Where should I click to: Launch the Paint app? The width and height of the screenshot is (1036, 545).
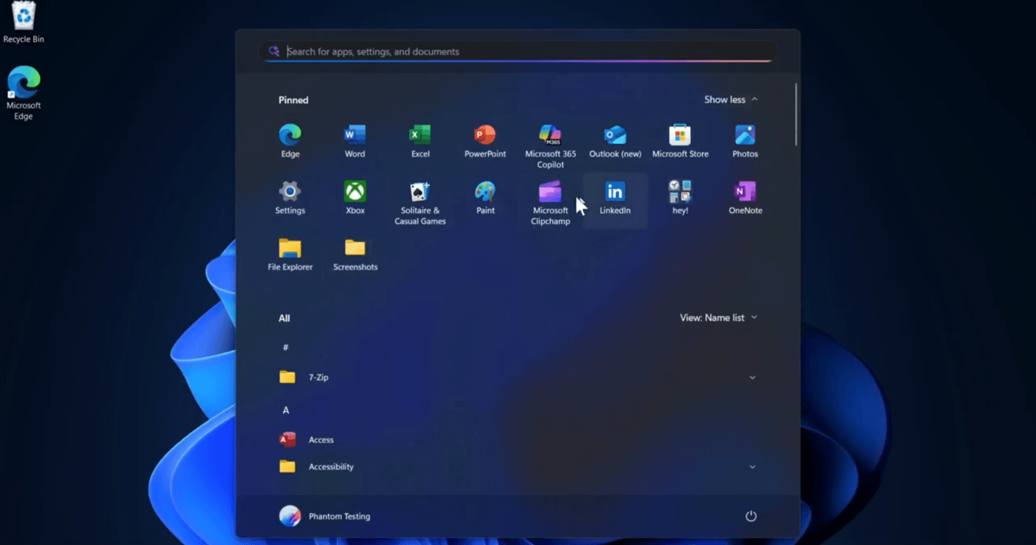pyautogui.click(x=485, y=198)
